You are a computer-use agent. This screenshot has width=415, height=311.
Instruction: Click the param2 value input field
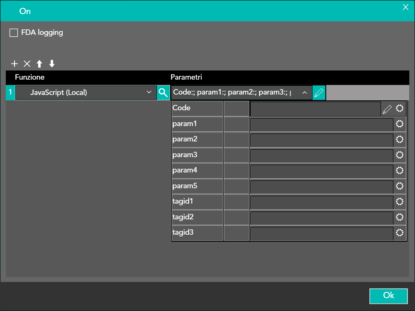321,140
